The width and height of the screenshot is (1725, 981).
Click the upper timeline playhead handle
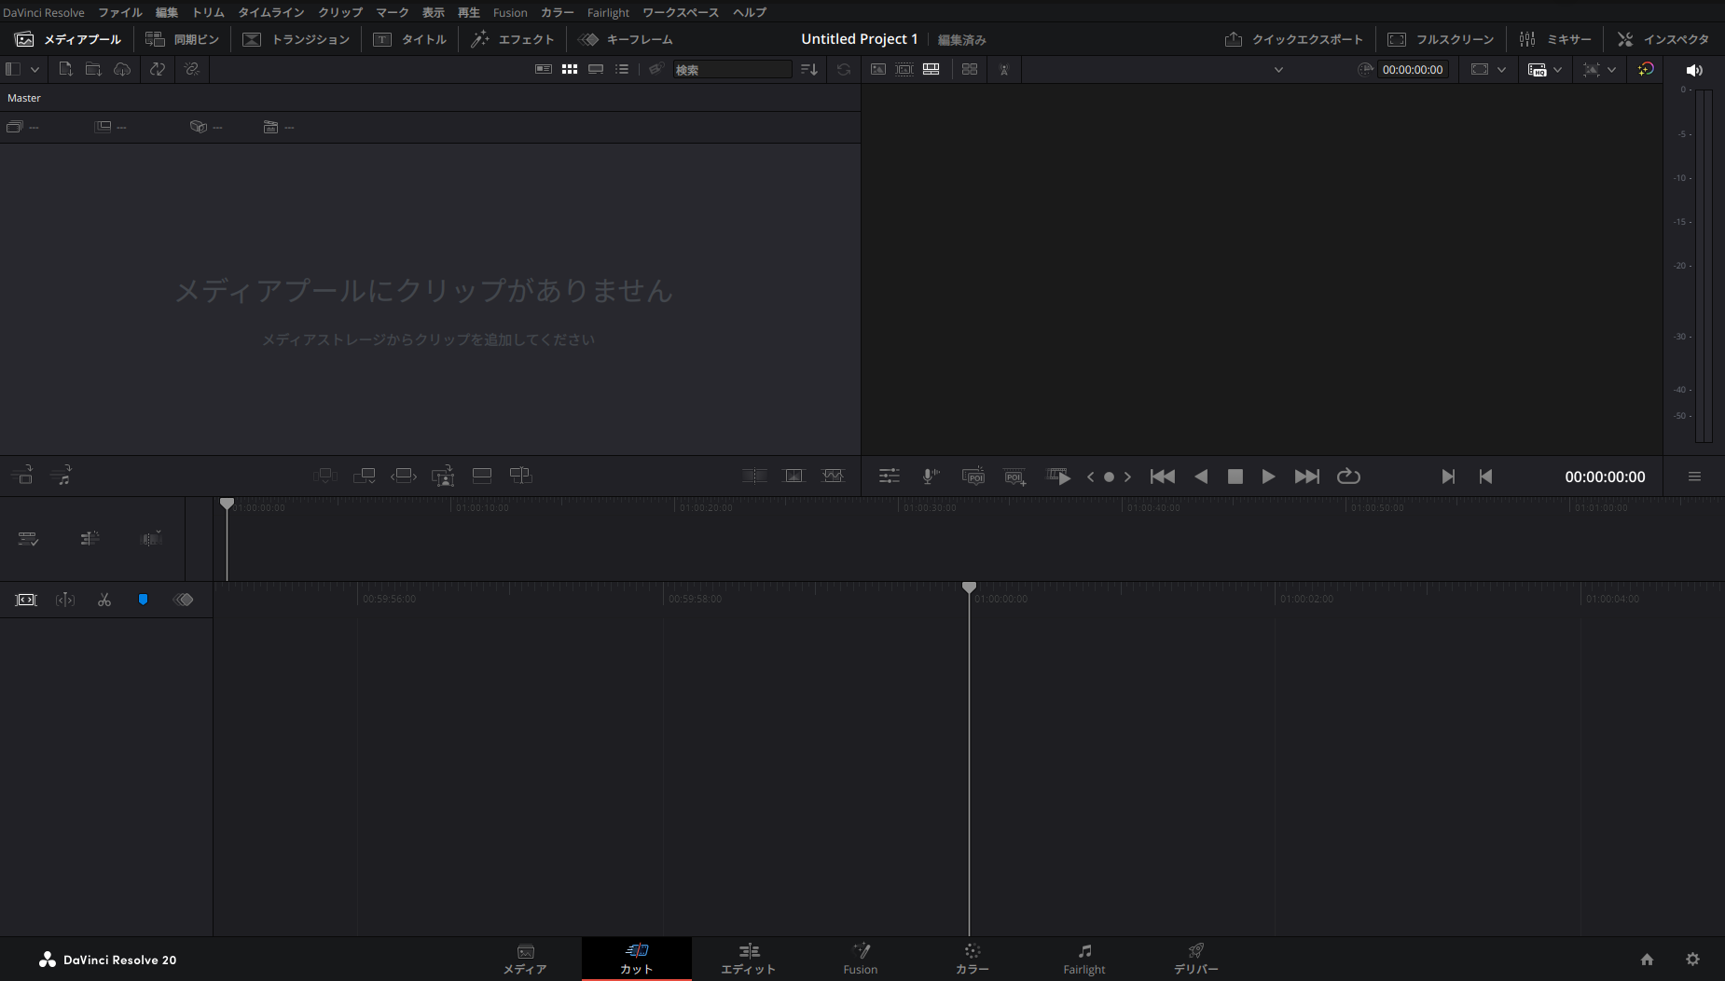[227, 504]
